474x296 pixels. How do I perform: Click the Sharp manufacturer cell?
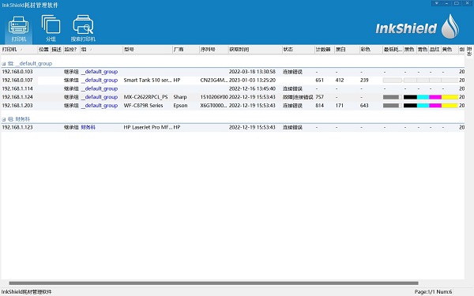(x=180, y=97)
